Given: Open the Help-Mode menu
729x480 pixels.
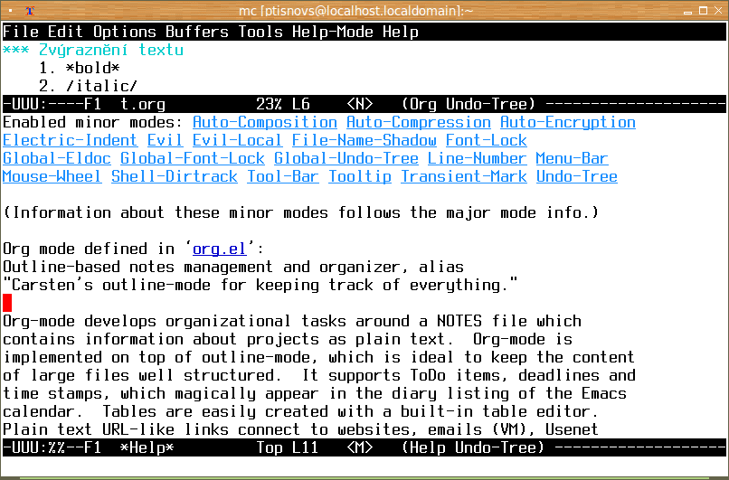Looking at the screenshot, I should tap(333, 32).
